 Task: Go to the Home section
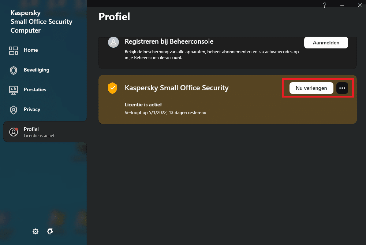point(31,50)
